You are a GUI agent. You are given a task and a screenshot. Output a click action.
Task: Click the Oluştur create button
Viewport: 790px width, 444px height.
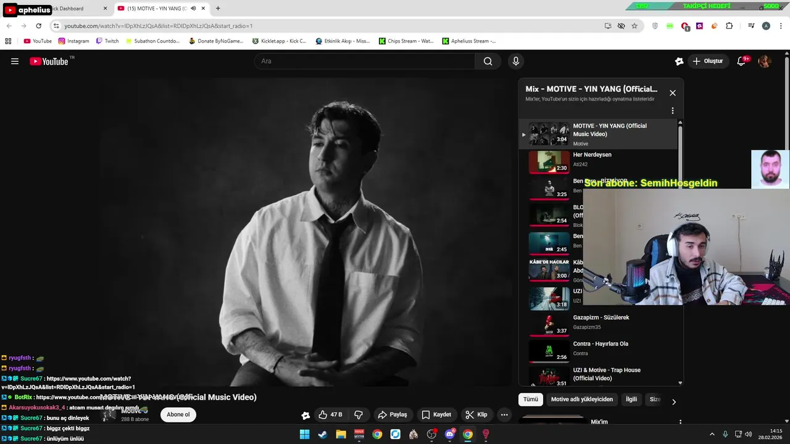707,61
